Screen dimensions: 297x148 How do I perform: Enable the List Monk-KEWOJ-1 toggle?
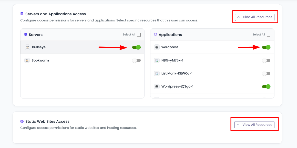click(x=266, y=73)
